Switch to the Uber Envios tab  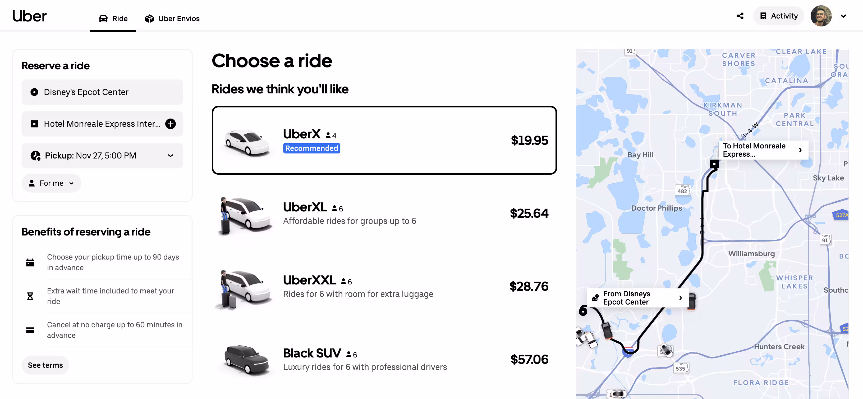172,19
